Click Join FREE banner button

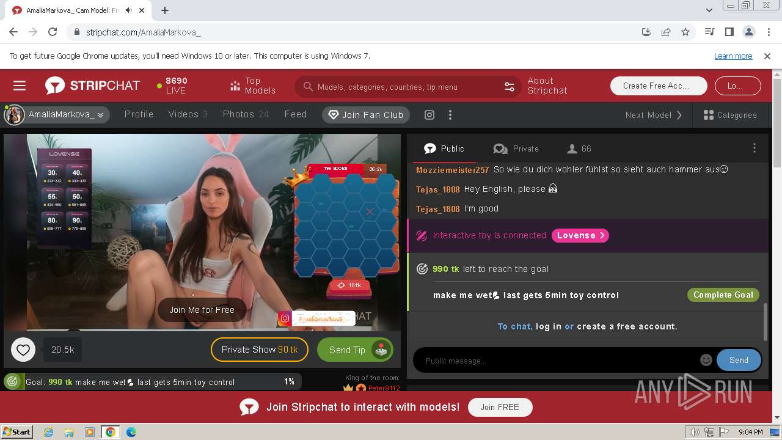coord(500,407)
